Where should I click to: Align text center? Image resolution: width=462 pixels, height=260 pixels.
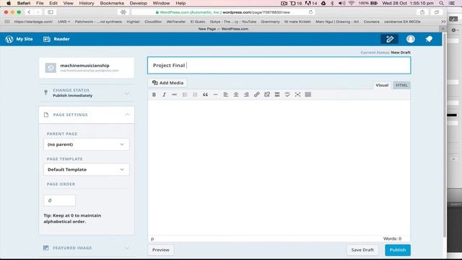click(236, 95)
